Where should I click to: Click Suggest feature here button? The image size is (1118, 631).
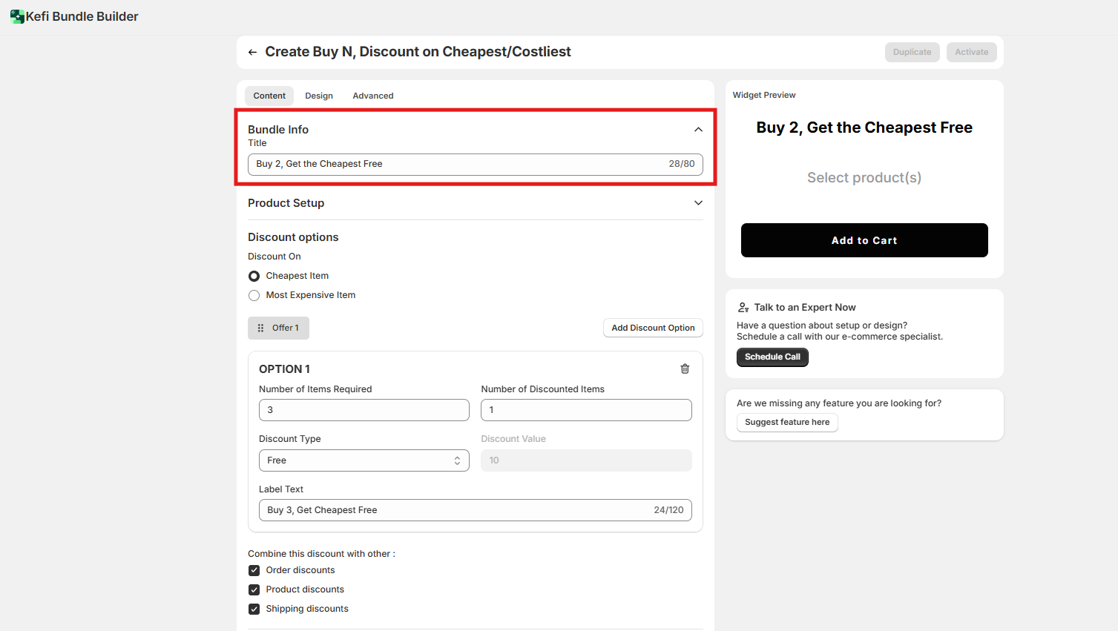[787, 422]
